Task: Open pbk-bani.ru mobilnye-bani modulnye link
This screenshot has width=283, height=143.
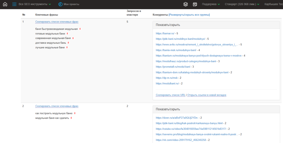Action: (x=180, y=39)
